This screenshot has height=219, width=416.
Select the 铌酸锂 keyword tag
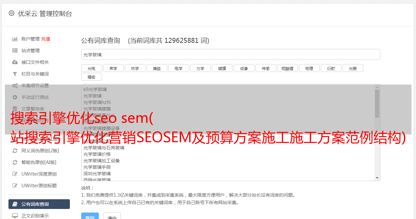(288, 68)
